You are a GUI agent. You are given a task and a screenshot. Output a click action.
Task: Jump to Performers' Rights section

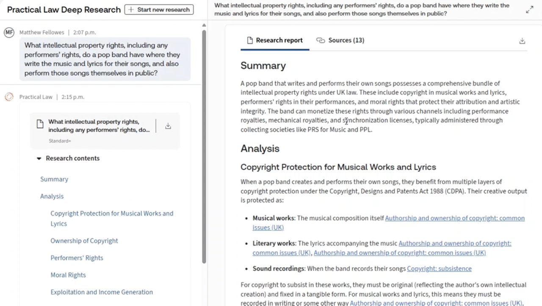[77, 258]
